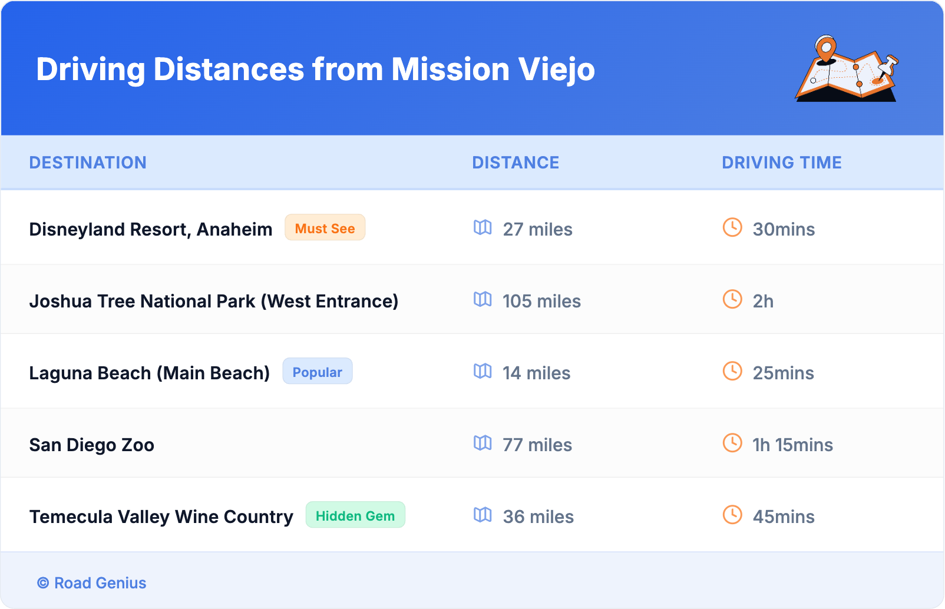945x609 pixels.
Task: Select the Hidden Gem badge
Action: click(x=355, y=515)
